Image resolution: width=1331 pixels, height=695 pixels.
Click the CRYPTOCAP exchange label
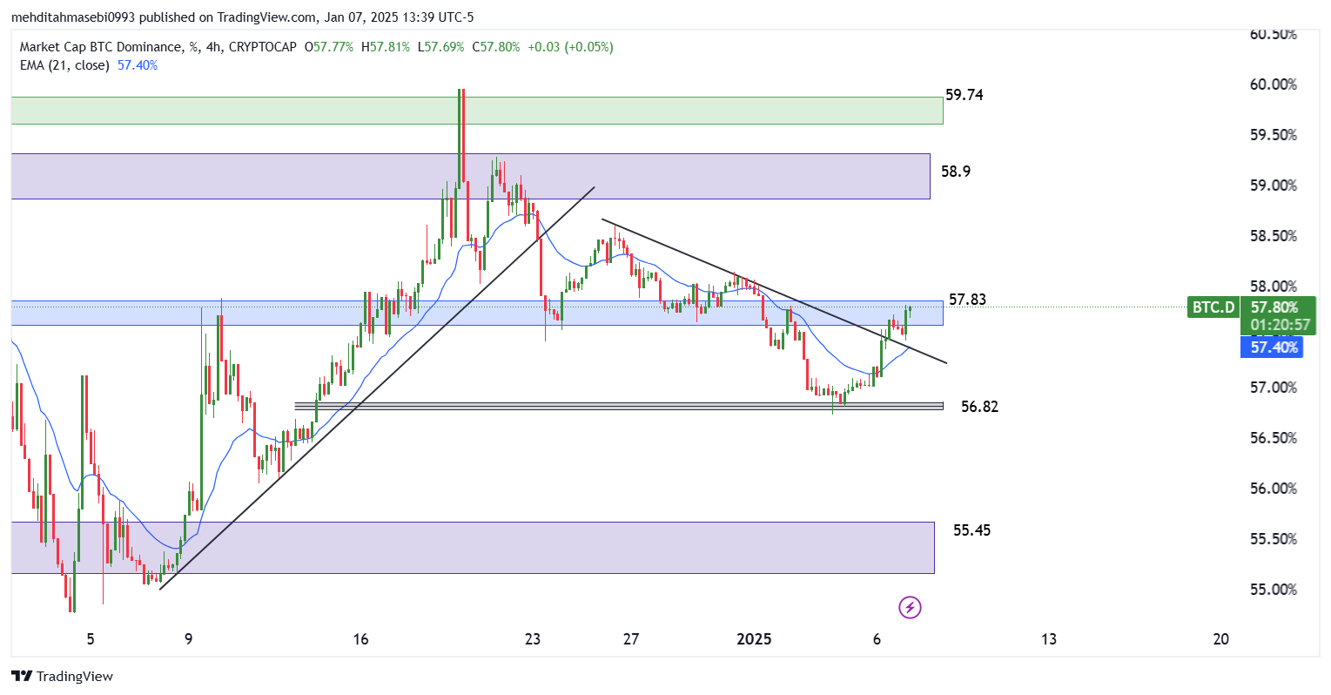(264, 47)
